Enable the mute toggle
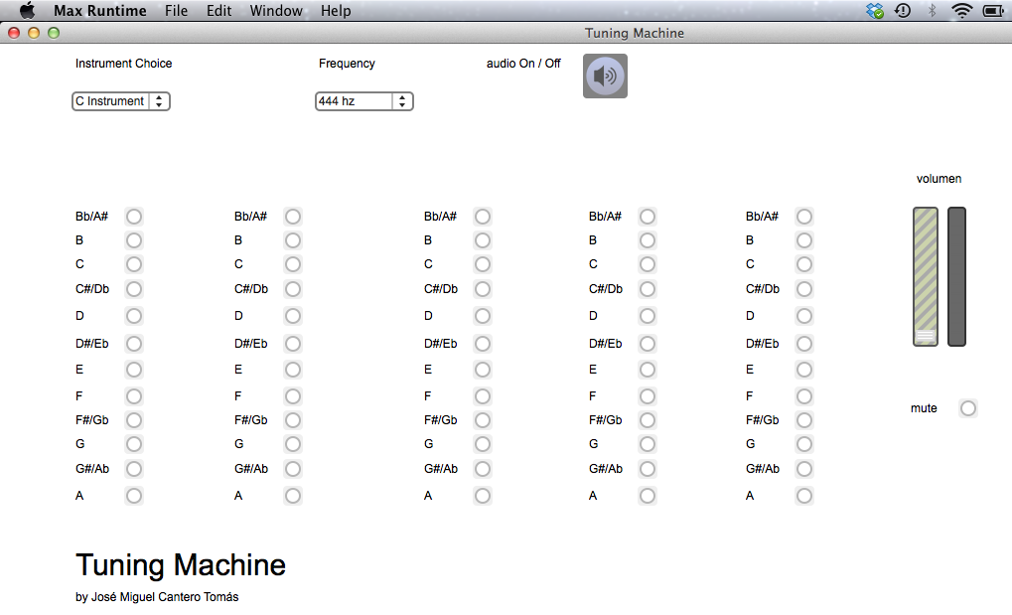 (968, 408)
